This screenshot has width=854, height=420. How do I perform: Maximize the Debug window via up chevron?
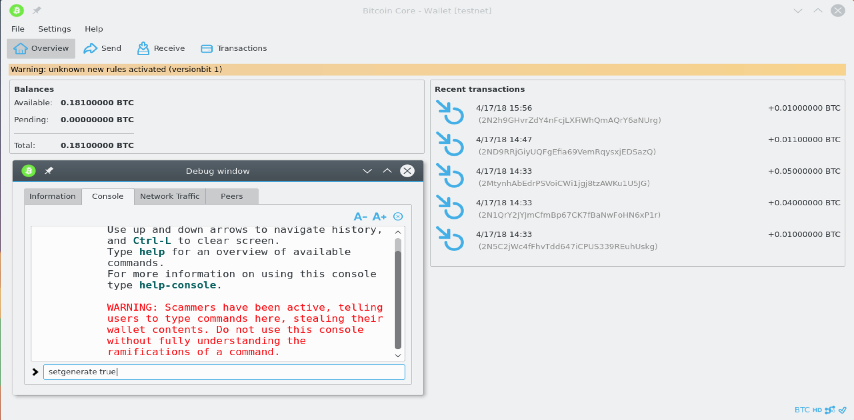[x=387, y=171]
